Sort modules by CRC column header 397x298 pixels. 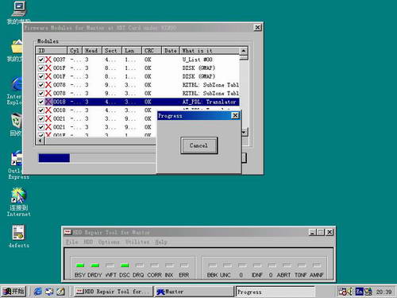point(152,50)
